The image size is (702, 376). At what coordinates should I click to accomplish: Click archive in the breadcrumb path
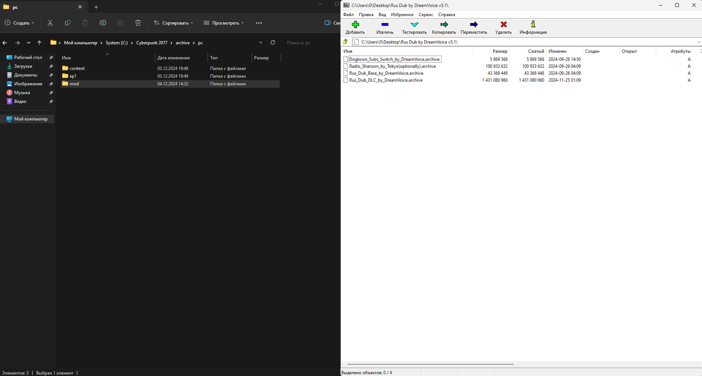pyautogui.click(x=183, y=43)
